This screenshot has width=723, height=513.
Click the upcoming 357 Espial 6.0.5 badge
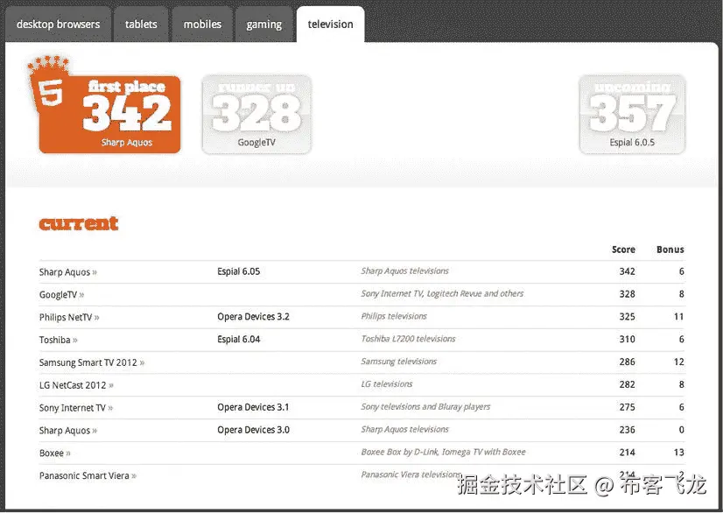click(632, 114)
